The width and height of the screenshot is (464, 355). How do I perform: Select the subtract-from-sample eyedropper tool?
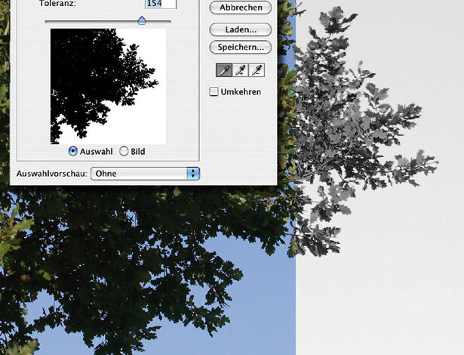257,70
